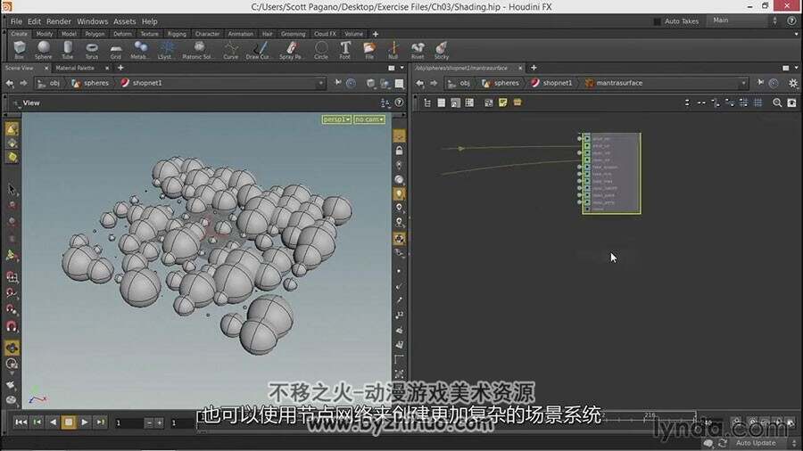Toggle pin on scene view pane
Viewport: 803px width, 451px height.
[x=338, y=82]
